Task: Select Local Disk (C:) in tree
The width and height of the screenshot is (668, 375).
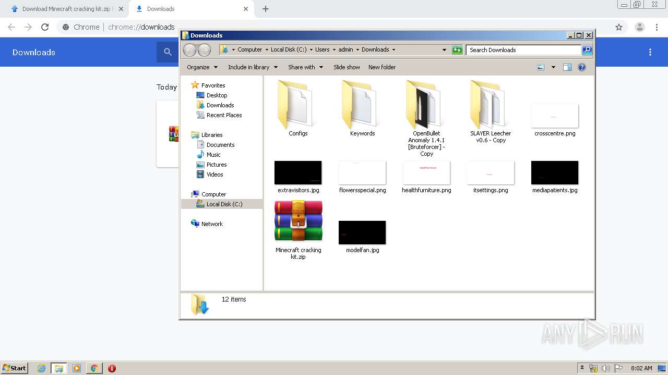Action: pos(222,204)
